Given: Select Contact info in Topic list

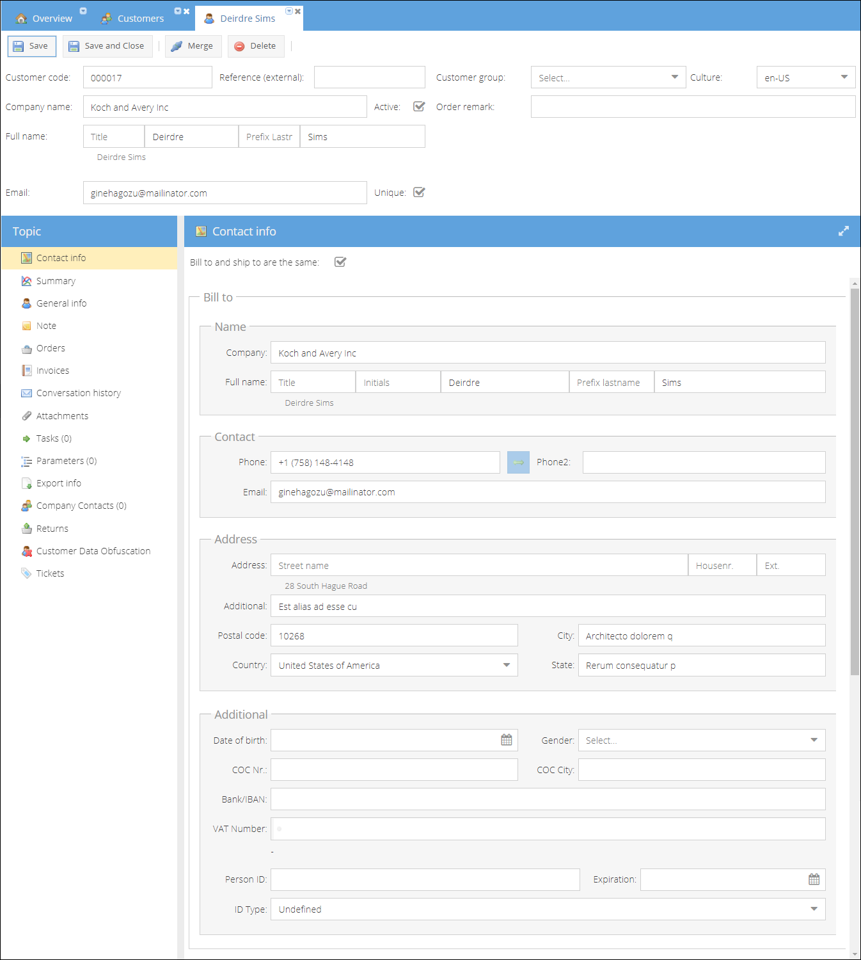Looking at the screenshot, I should coord(89,258).
